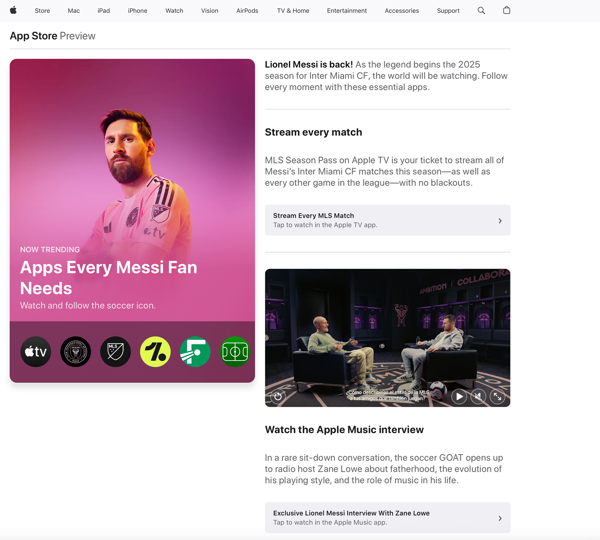
Task: Click the App Store heading link
Action: [33, 36]
